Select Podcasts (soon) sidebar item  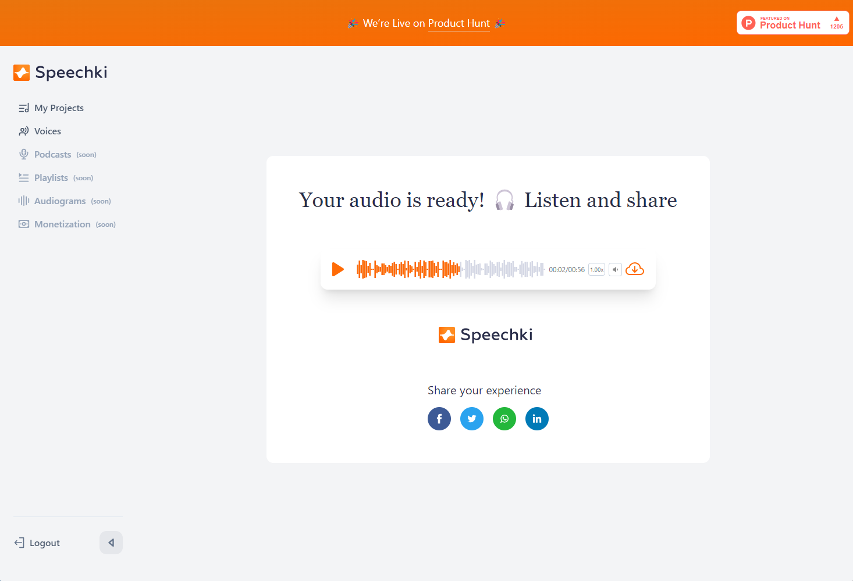pyautogui.click(x=58, y=155)
